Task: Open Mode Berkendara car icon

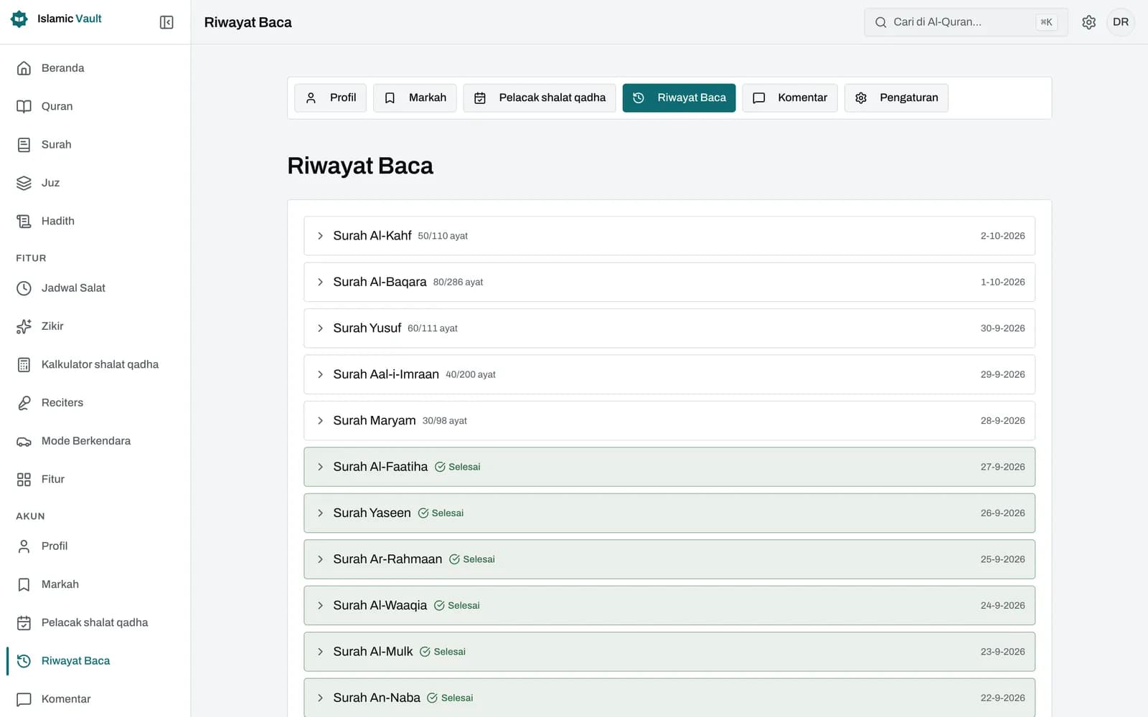Action: pos(24,441)
